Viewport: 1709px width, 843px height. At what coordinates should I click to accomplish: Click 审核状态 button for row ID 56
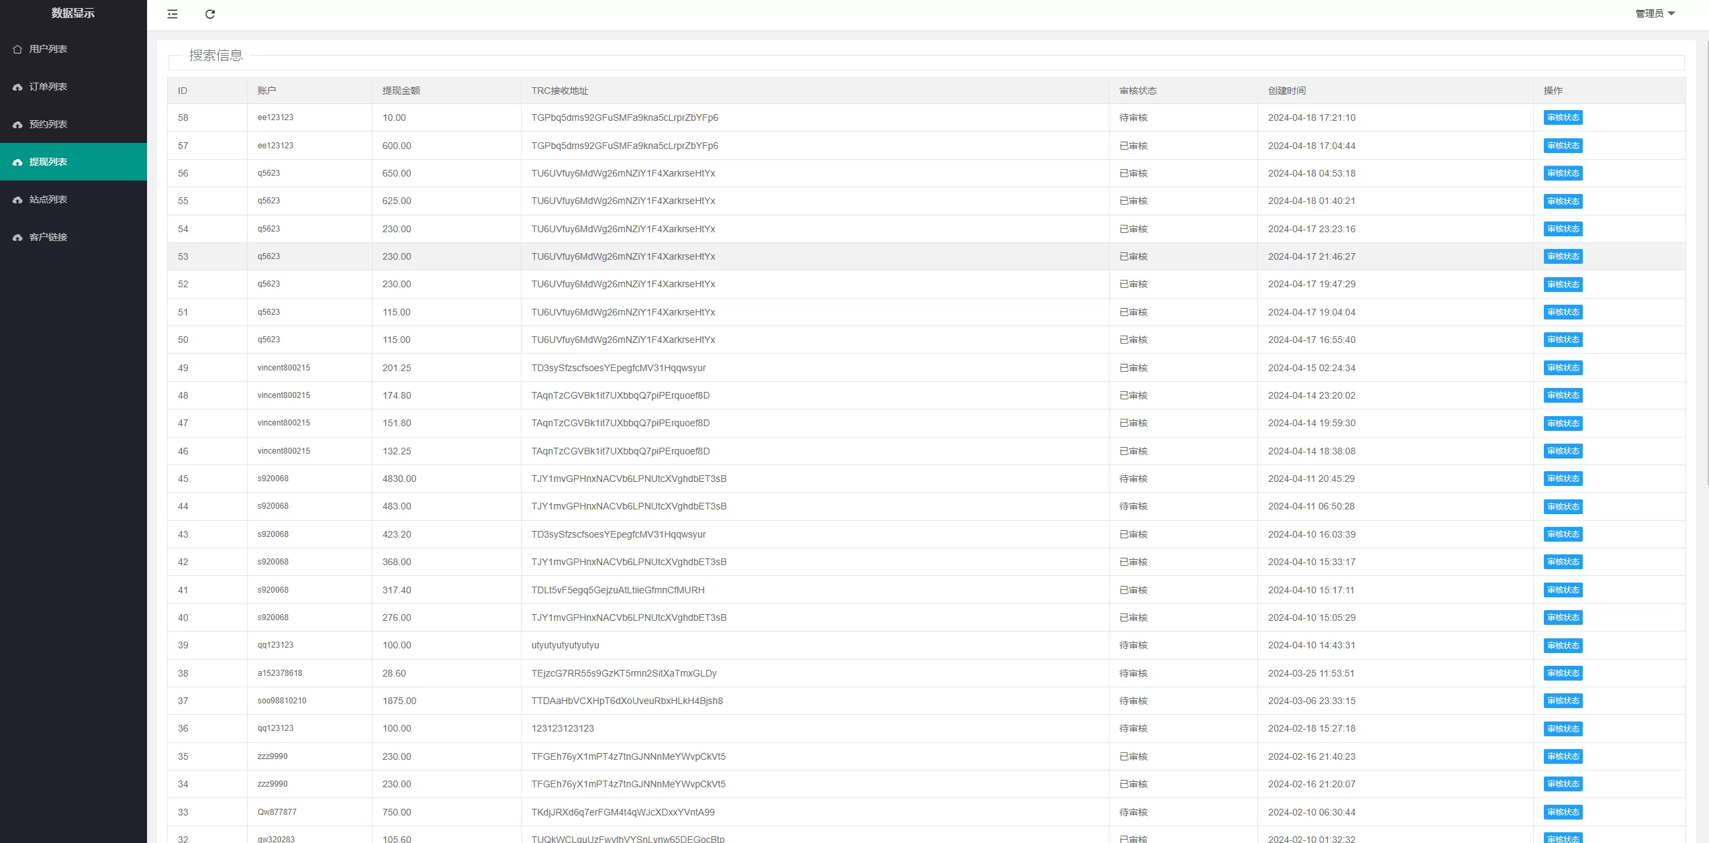tap(1563, 173)
